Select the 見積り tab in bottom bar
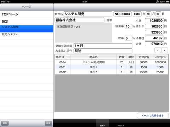 pyautogui.click(x=102, y=123)
